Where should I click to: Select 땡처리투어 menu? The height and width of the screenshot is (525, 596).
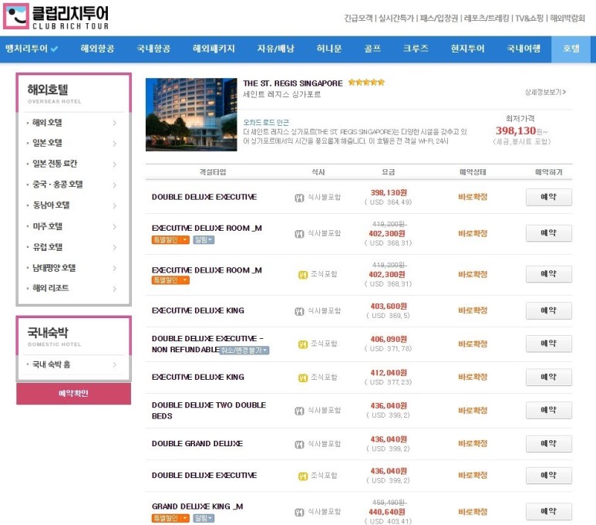tap(26, 49)
